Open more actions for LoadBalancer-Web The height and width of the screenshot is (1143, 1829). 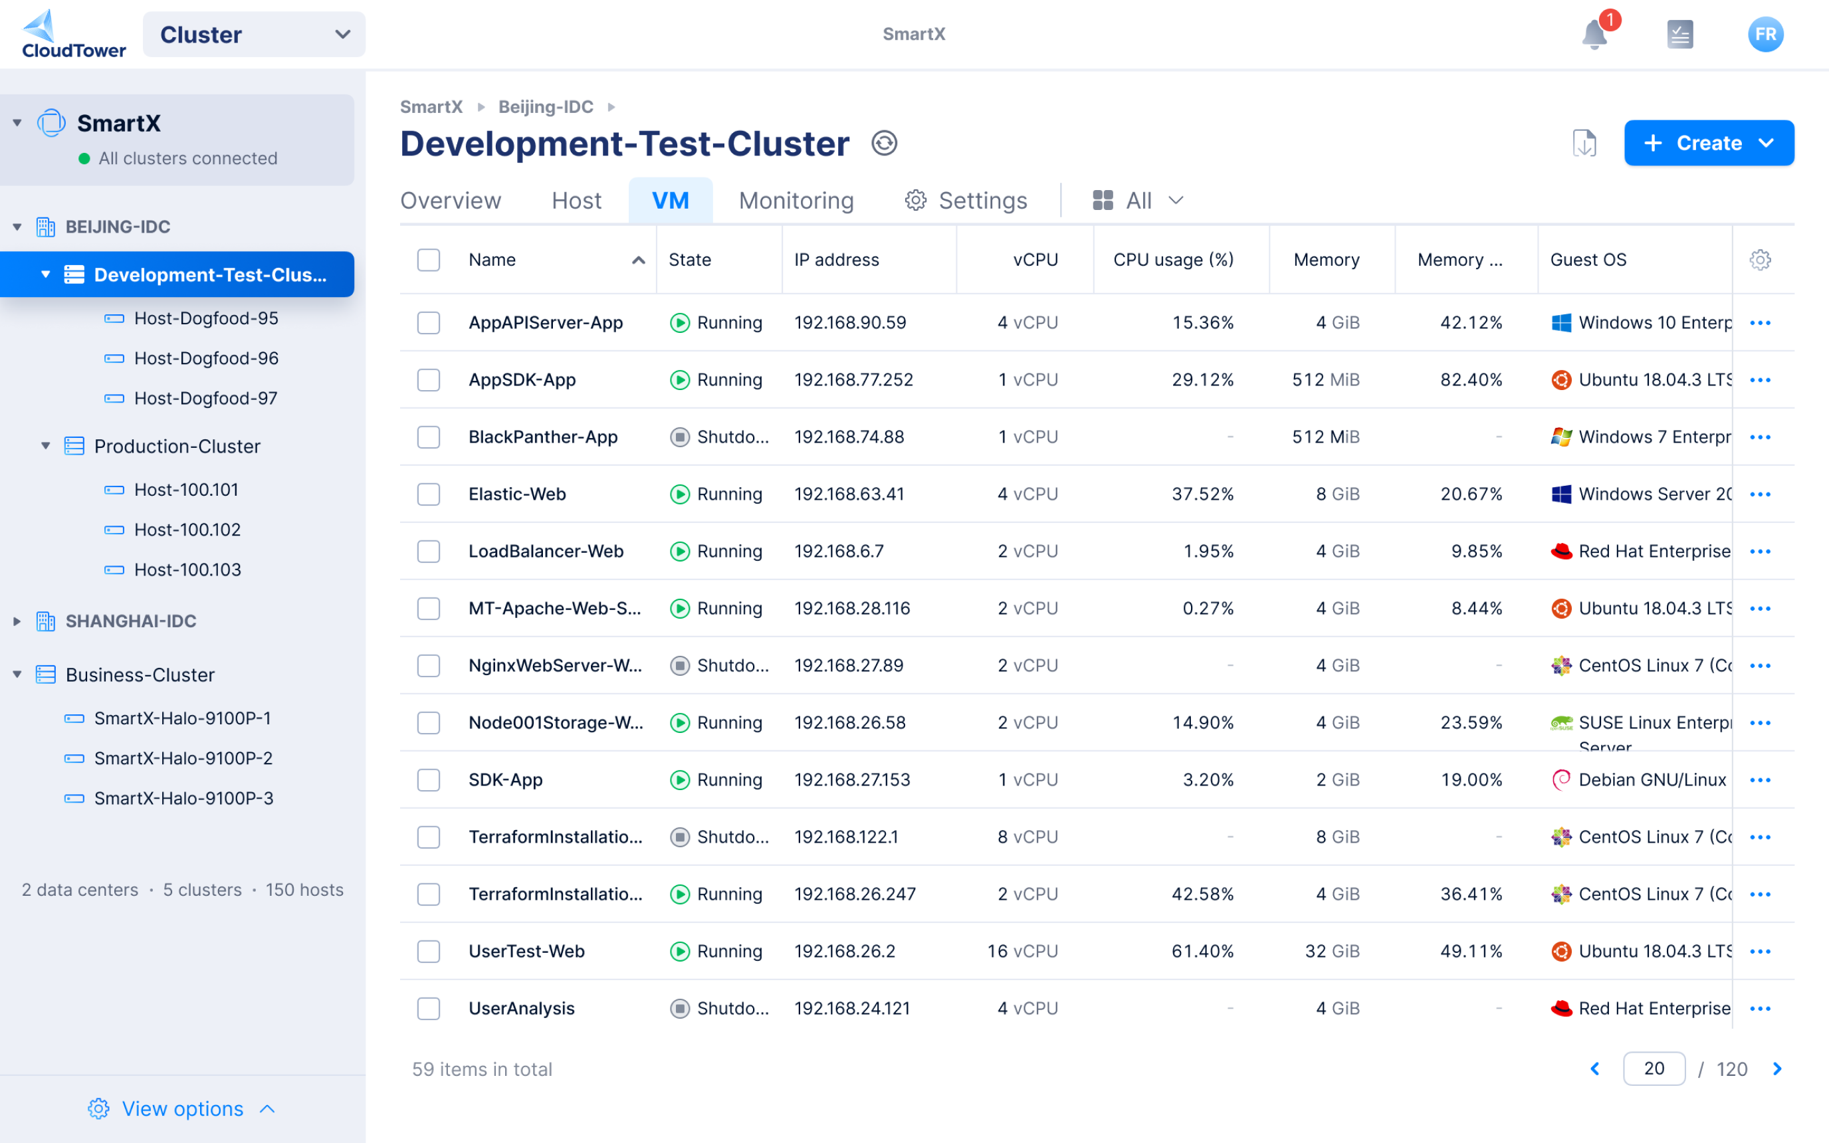click(1761, 551)
